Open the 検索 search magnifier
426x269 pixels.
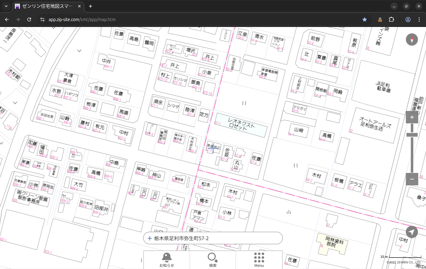(x=213, y=260)
